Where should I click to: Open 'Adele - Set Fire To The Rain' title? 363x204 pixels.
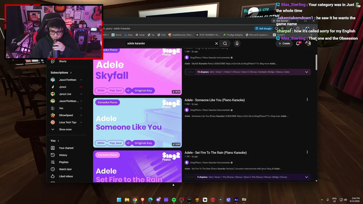point(216,152)
